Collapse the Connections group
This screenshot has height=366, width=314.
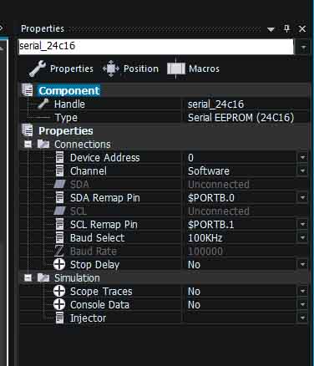click(x=28, y=144)
